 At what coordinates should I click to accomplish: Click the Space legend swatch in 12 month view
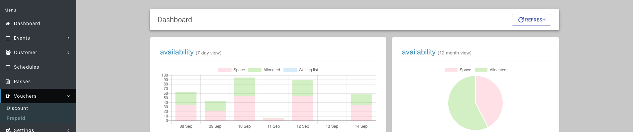click(x=451, y=70)
